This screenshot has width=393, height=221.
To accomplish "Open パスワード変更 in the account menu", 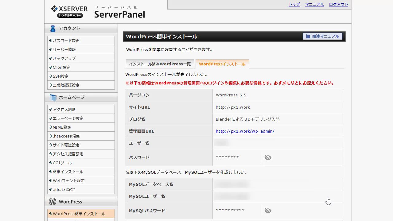I will tap(66, 41).
